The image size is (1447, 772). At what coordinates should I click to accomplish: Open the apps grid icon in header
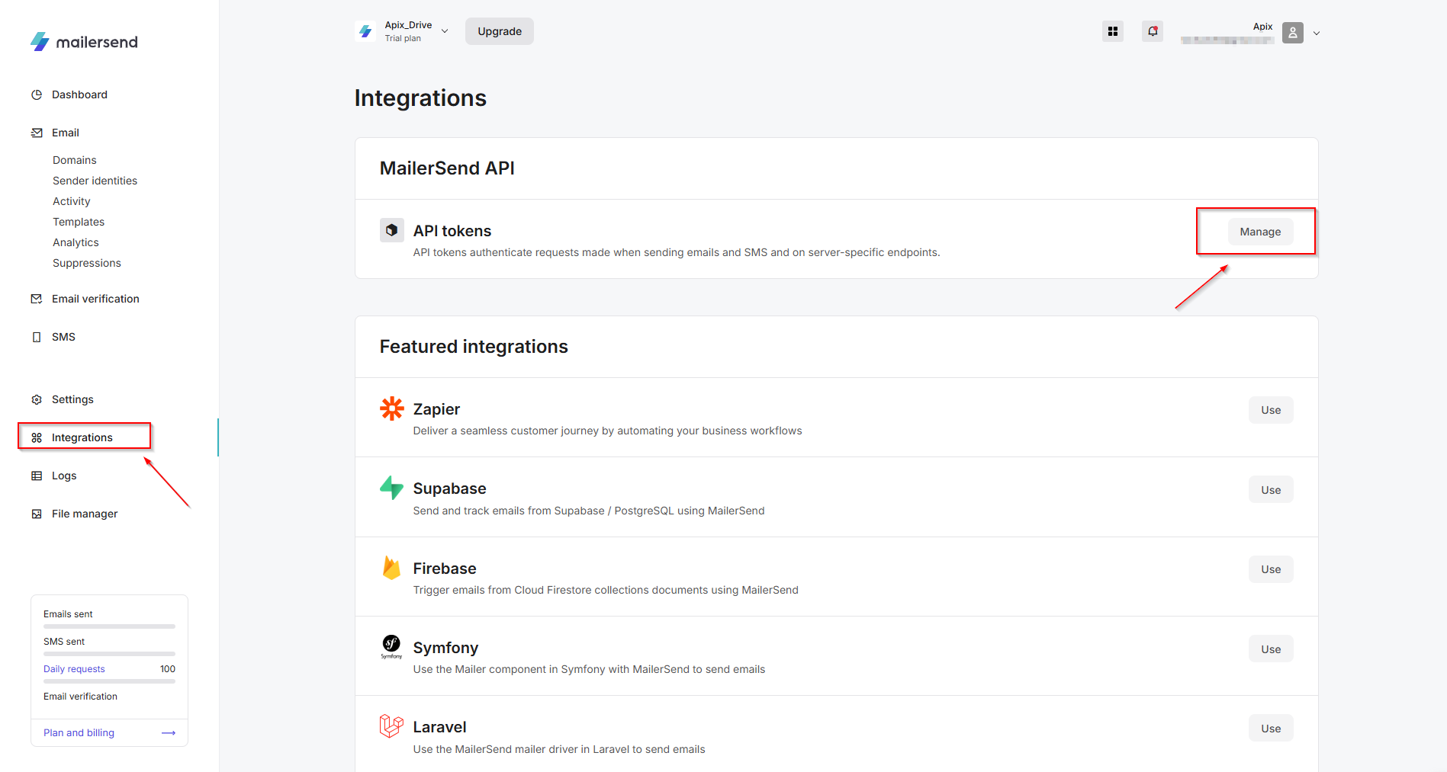(x=1113, y=31)
